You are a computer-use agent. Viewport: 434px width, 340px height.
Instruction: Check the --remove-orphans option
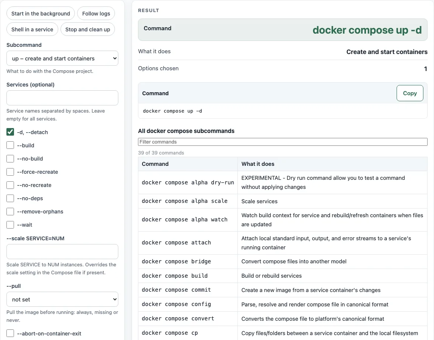click(10, 212)
